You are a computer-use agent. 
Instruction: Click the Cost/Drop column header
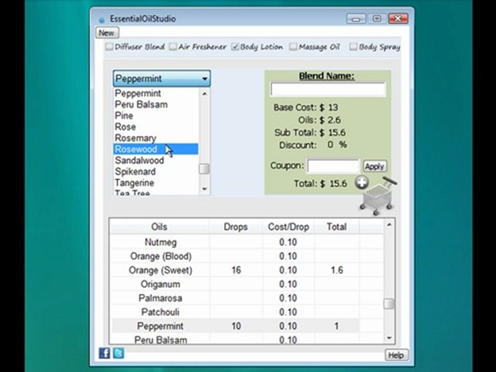pyautogui.click(x=288, y=227)
